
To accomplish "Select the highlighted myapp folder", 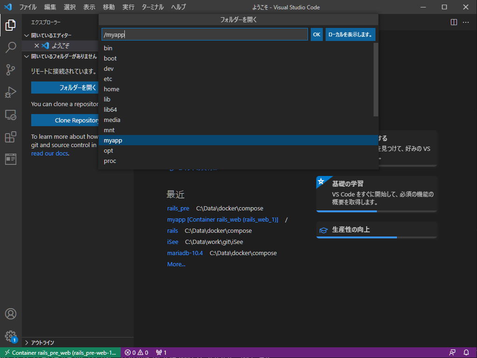I will tap(238, 141).
